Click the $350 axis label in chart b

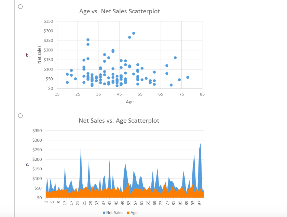(48, 21)
